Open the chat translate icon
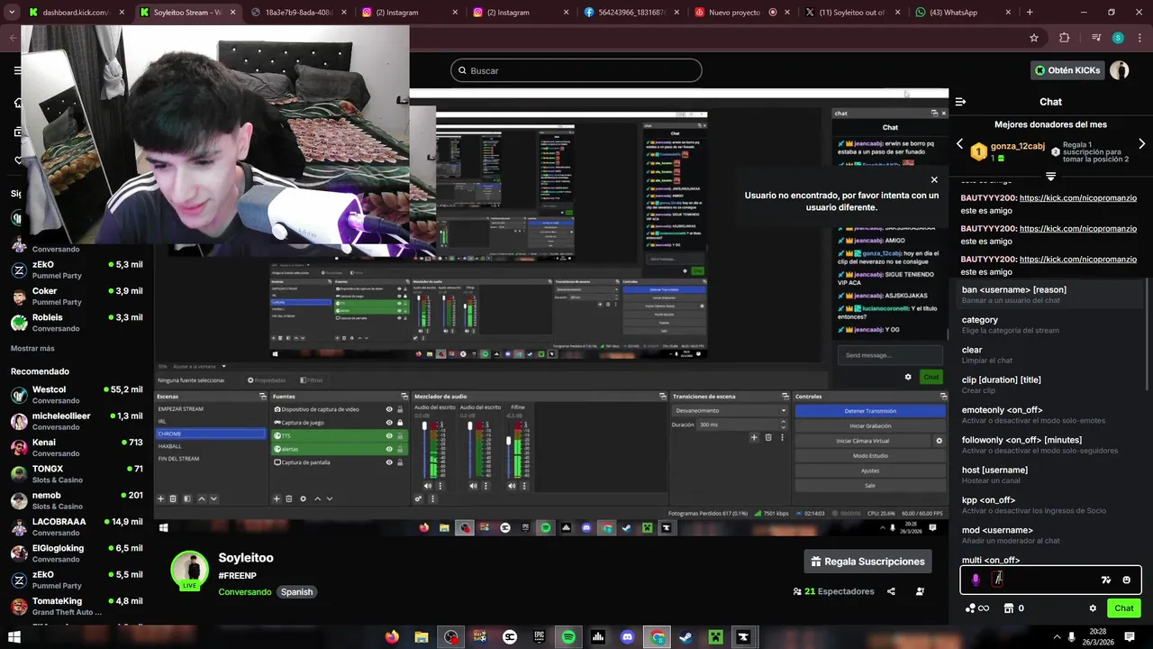The width and height of the screenshot is (1153, 649). tap(1106, 580)
